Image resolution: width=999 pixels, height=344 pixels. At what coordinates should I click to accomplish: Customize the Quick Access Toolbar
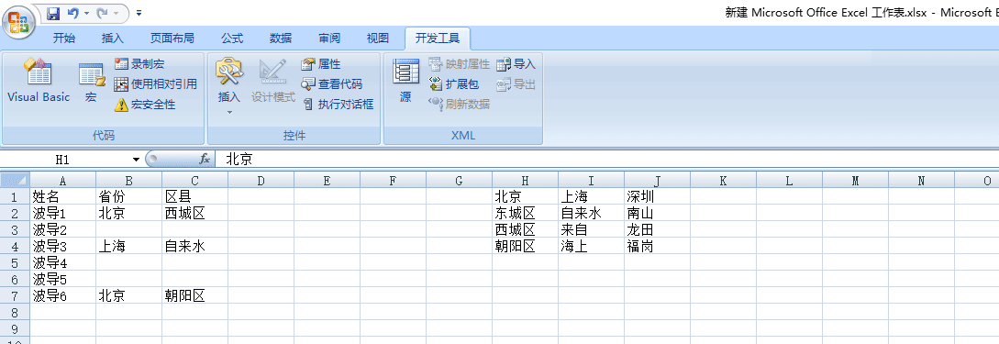point(139,13)
